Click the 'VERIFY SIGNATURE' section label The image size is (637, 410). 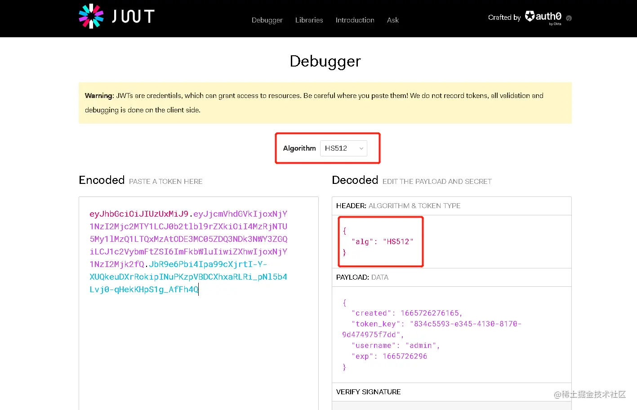point(369,392)
